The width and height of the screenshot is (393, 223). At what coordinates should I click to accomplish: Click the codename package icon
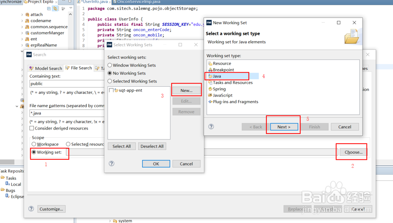point(28,20)
